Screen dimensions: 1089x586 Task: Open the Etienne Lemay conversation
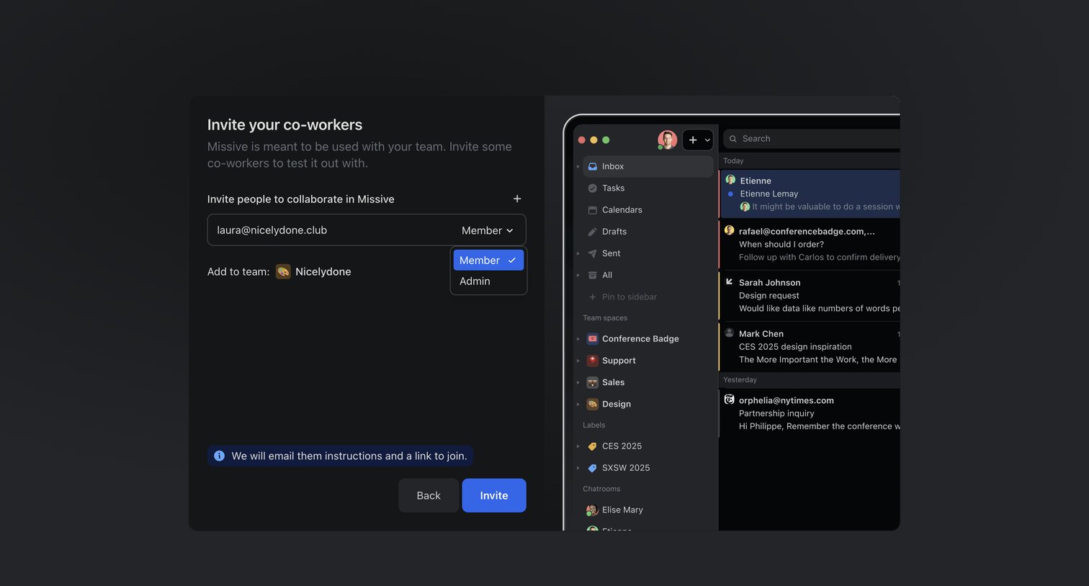click(810, 194)
